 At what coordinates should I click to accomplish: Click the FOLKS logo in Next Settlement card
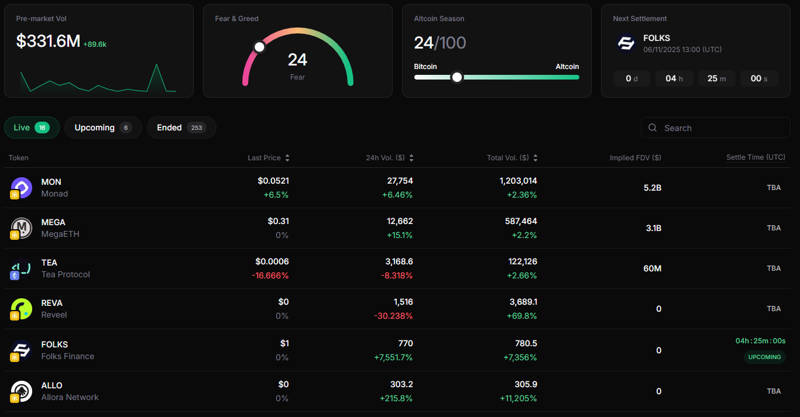pos(626,43)
